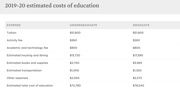Screen dimensions: 180x94
Task: Select undergraduate tuition value $51,800
Action: (75, 33)
